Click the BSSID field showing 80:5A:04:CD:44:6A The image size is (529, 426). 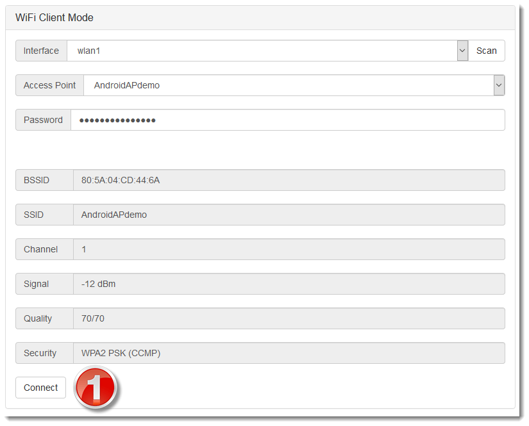tap(289, 180)
